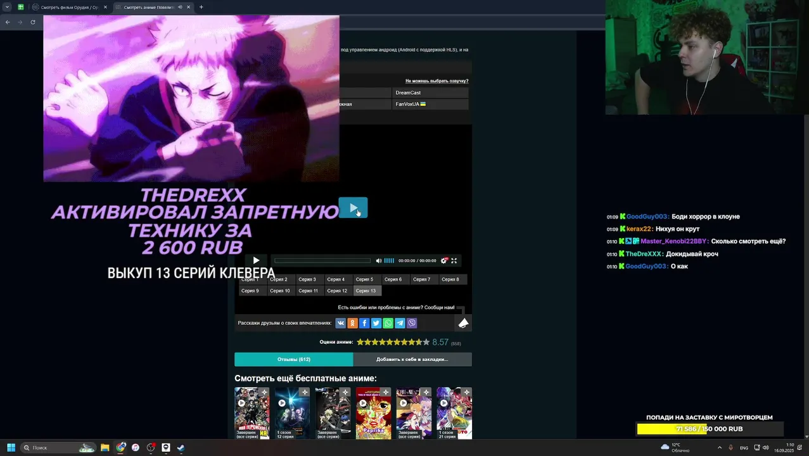Seek in the video progress bar
This screenshot has height=456, width=809.
322,260
